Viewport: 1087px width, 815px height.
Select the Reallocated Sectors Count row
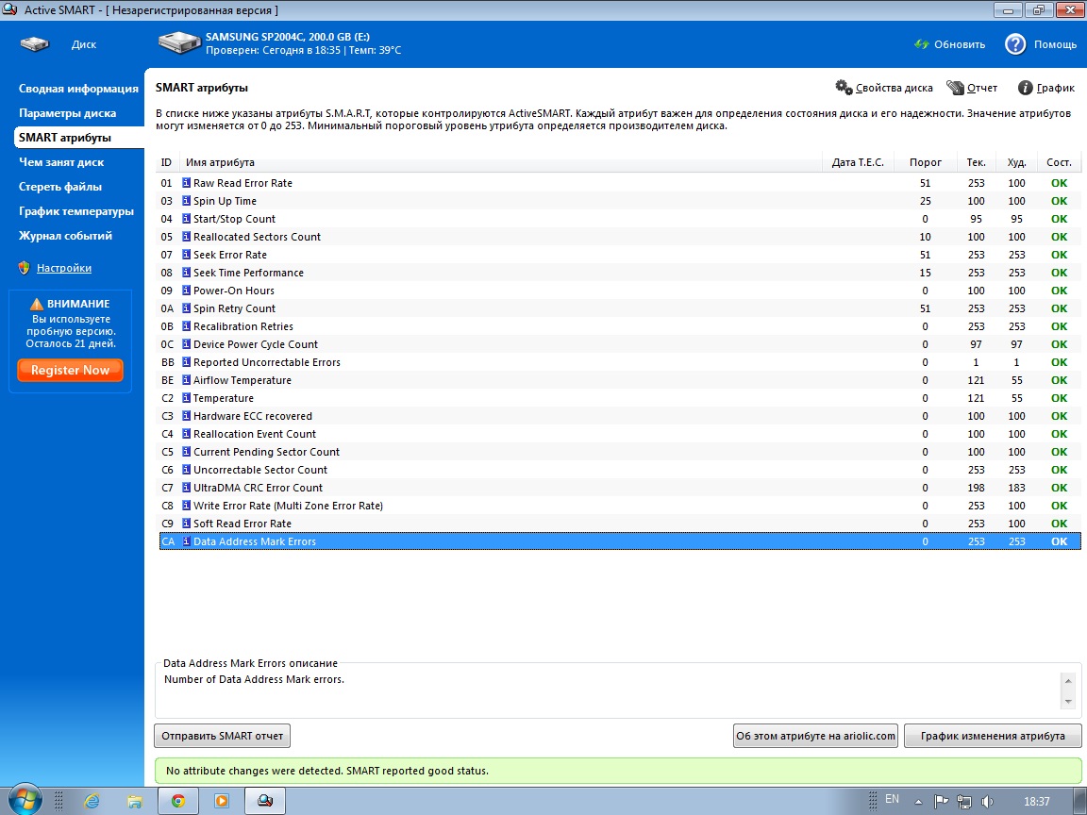pyautogui.click(x=257, y=237)
